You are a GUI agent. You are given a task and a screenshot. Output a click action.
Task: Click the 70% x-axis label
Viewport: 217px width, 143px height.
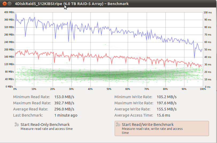click(146, 89)
